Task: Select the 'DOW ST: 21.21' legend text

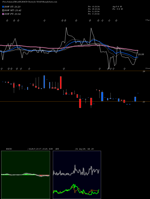Action: coord(12,7)
